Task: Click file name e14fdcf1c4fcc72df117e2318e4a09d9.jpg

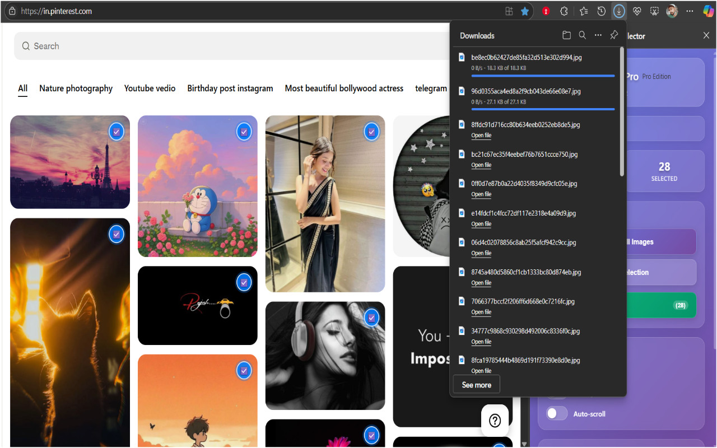Action: 524,213
